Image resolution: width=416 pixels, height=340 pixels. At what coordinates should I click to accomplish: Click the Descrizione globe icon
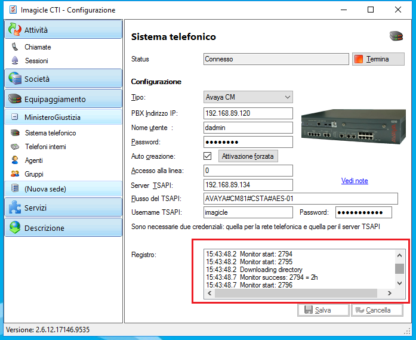coord(14,228)
